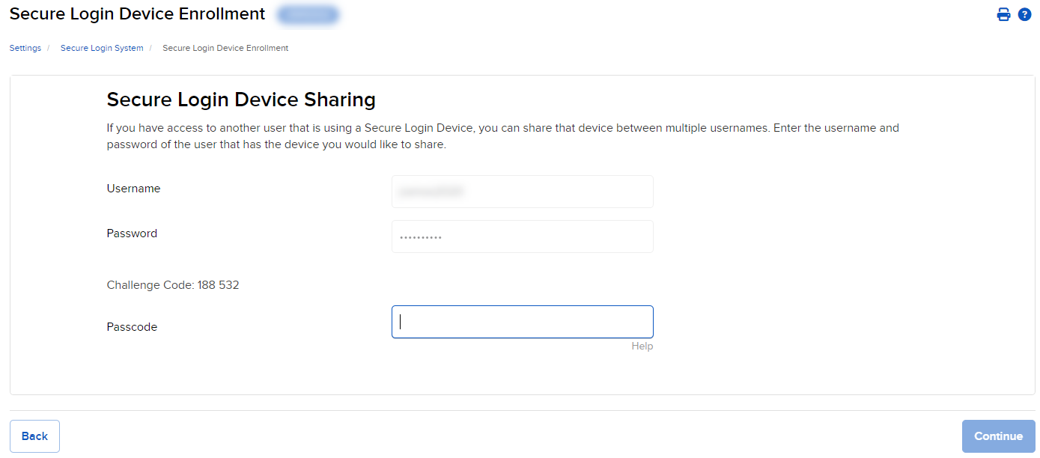The width and height of the screenshot is (1040, 458).
Task: Click the Secure Login Device Sharing heading
Action: (x=241, y=99)
